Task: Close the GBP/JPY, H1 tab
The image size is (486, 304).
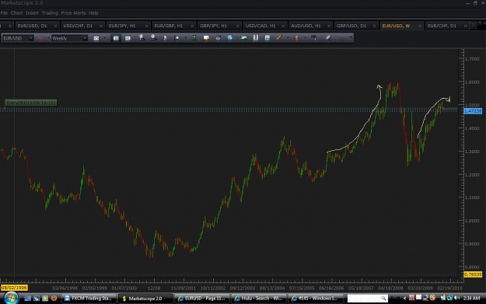Action: point(238,26)
